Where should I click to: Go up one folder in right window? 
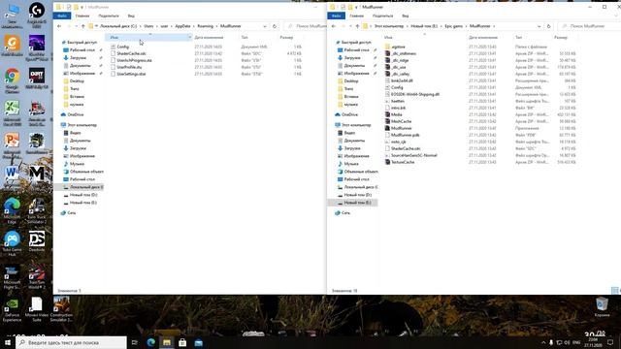[x=357, y=26]
